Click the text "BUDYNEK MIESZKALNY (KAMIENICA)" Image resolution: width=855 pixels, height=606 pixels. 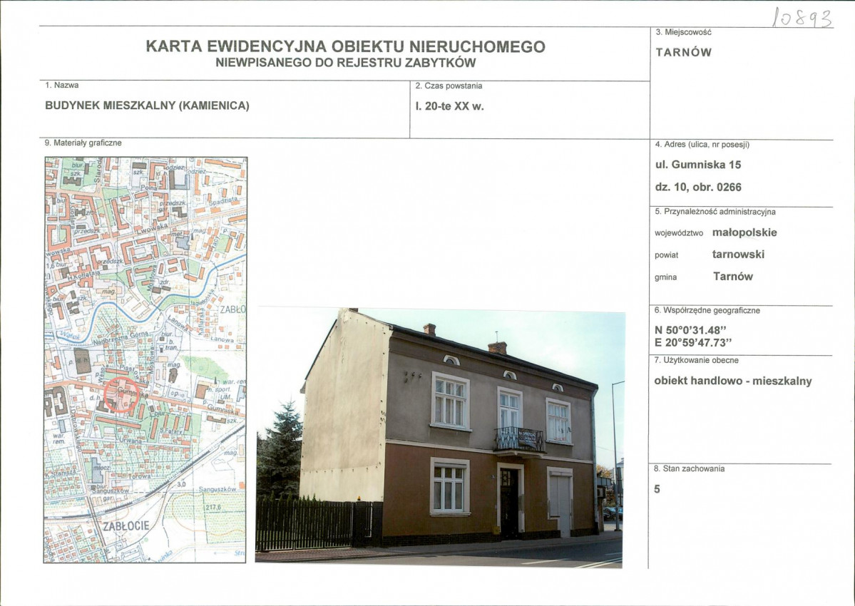tap(147, 106)
